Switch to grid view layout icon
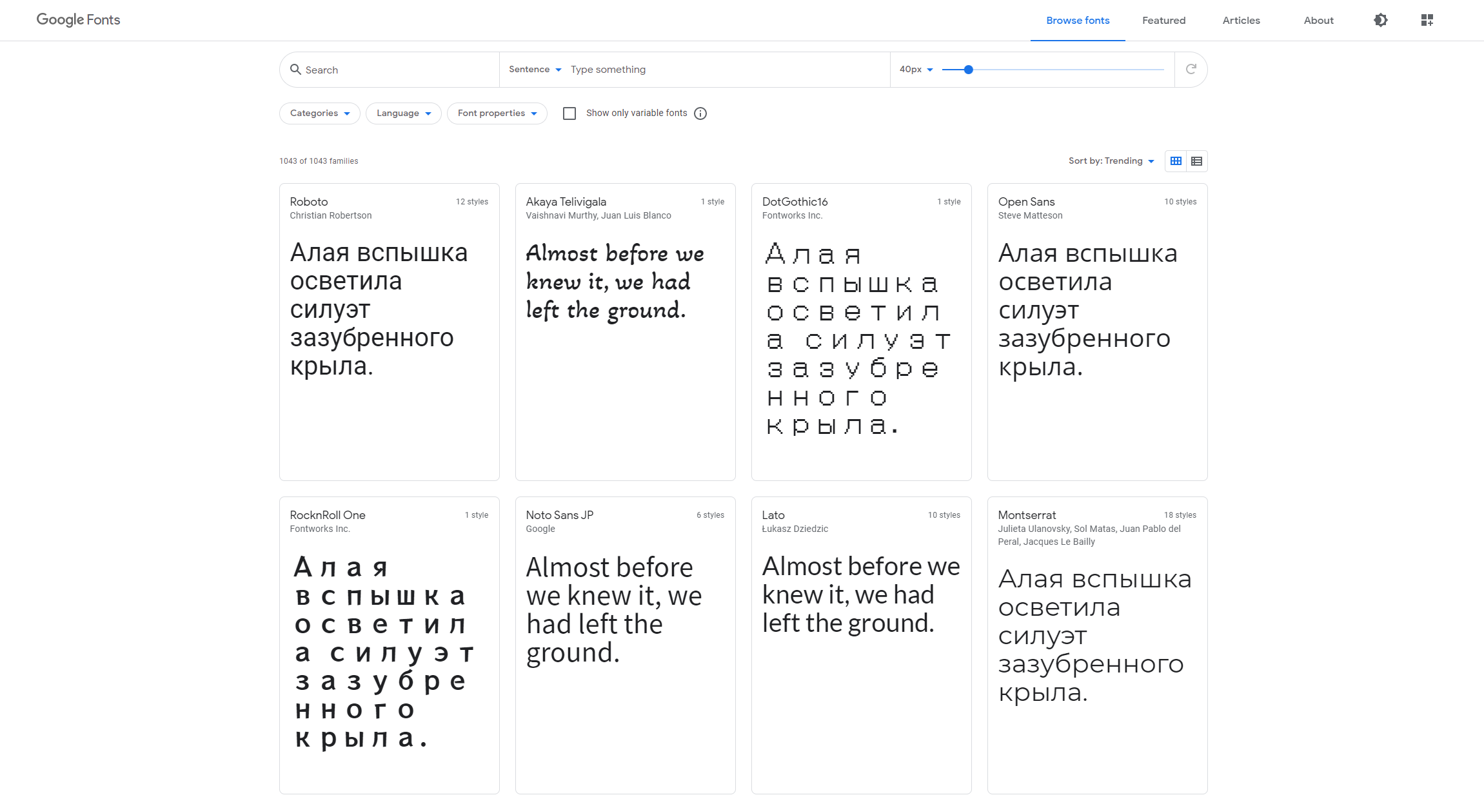The image size is (1484, 795). click(x=1176, y=161)
